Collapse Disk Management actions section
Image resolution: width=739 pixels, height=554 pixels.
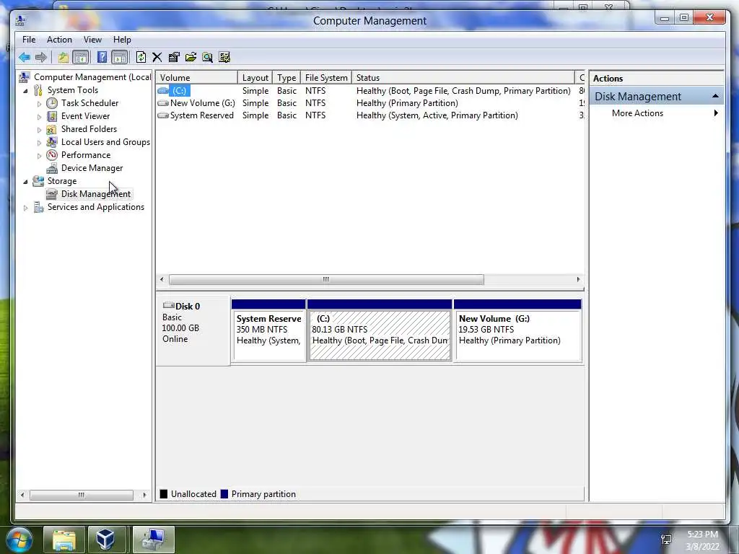[715, 96]
